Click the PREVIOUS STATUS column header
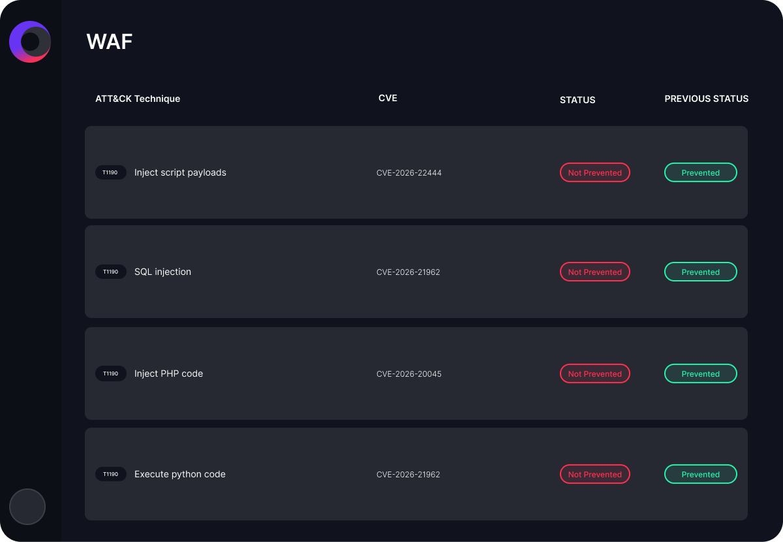783x542 pixels. [x=707, y=99]
